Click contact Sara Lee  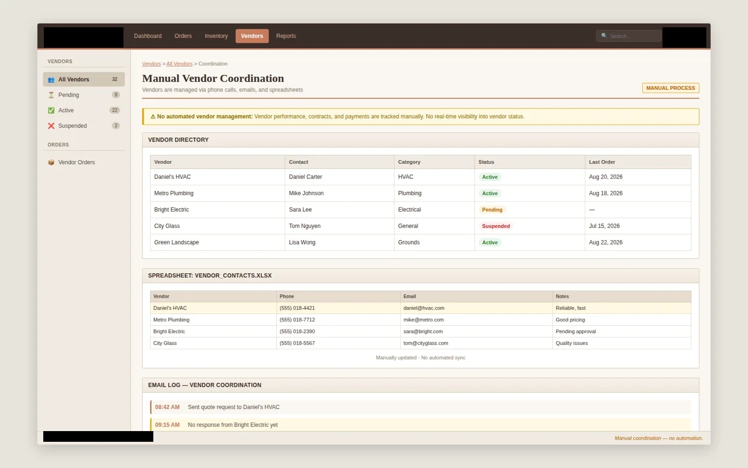300,210
